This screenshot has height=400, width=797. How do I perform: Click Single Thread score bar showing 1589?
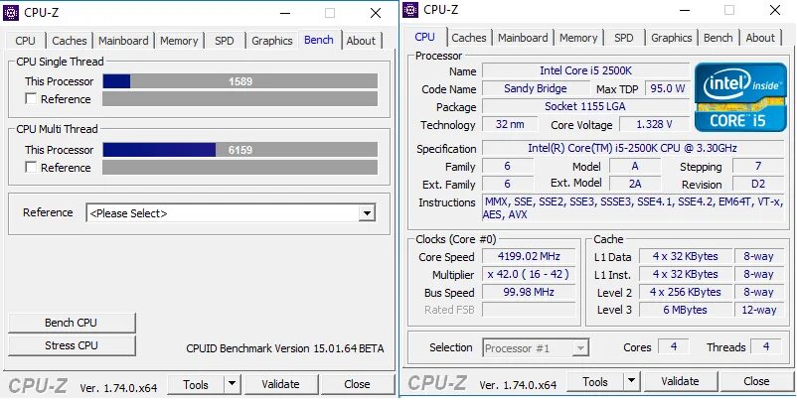(x=239, y=81)
